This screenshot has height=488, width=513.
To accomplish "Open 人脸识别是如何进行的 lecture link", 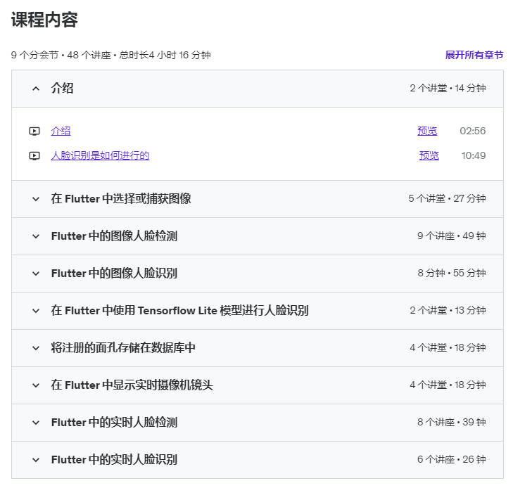I will pyautogui.click(x=100, y=155).
